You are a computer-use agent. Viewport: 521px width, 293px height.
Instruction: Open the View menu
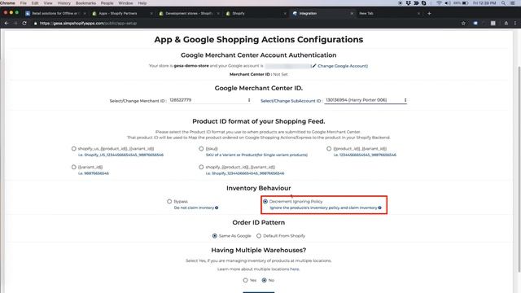pos(48,3)
